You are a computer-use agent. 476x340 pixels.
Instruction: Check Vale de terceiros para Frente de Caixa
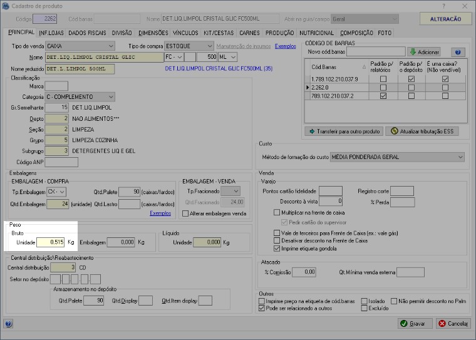pos(277,233)
